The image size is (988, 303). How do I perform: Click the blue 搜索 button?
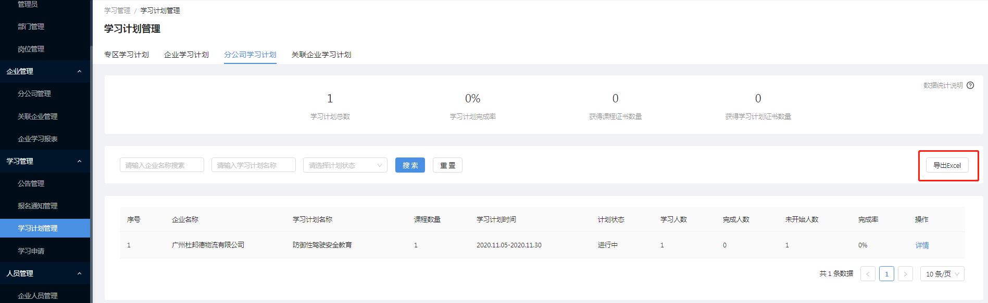tap(410, 165)
